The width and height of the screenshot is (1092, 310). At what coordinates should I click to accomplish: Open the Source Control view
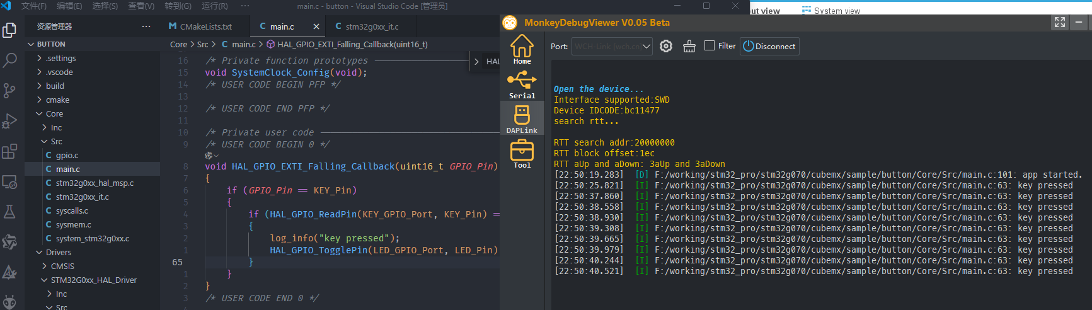click(x=9, y=90)
